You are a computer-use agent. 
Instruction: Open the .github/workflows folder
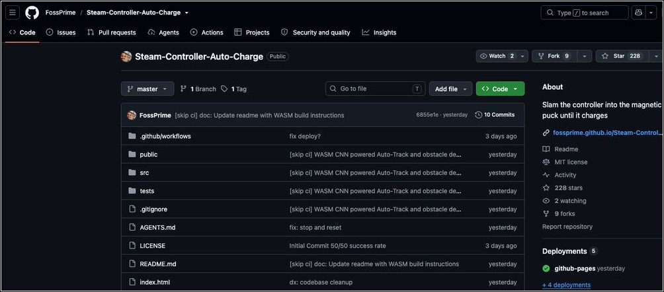(165, 136)
